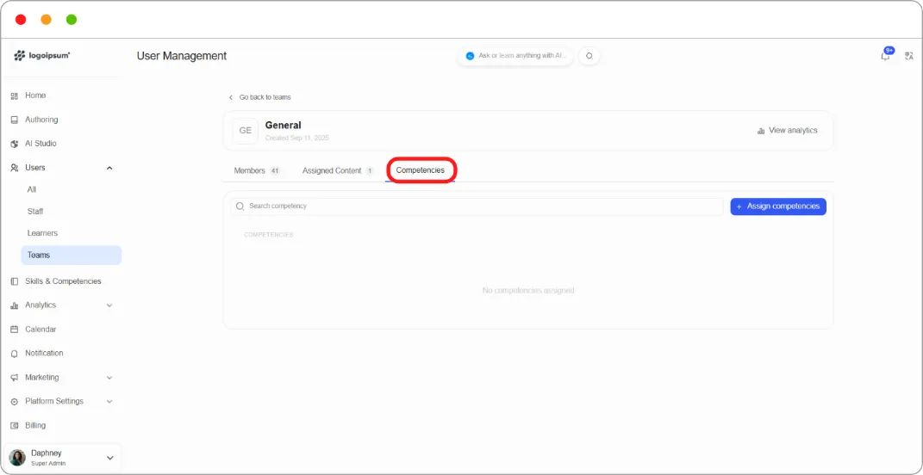Select the Competencies tab
The image size is (923, 475).
[421, 170]
